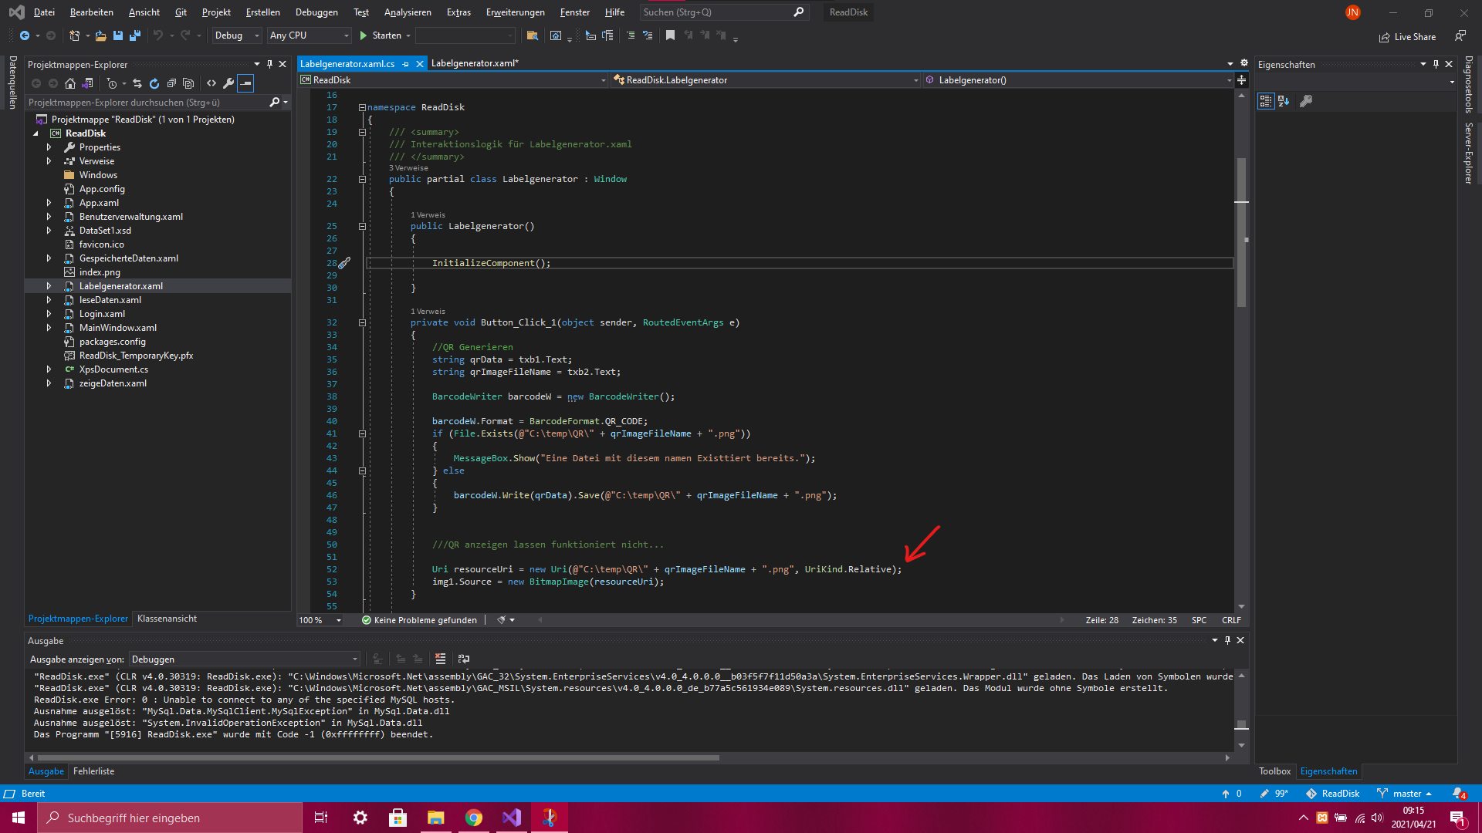Refresh the Projektmappen-Explorer with the refresh icon
The width and height of the screenshot is (1482, 833).
click(154, 83)
